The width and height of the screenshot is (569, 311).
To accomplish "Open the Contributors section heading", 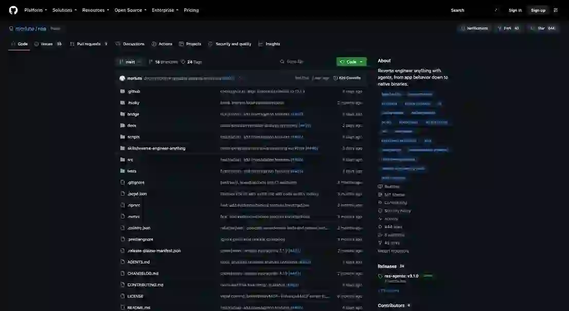I will pyautogui.click(x=391, y=305).
